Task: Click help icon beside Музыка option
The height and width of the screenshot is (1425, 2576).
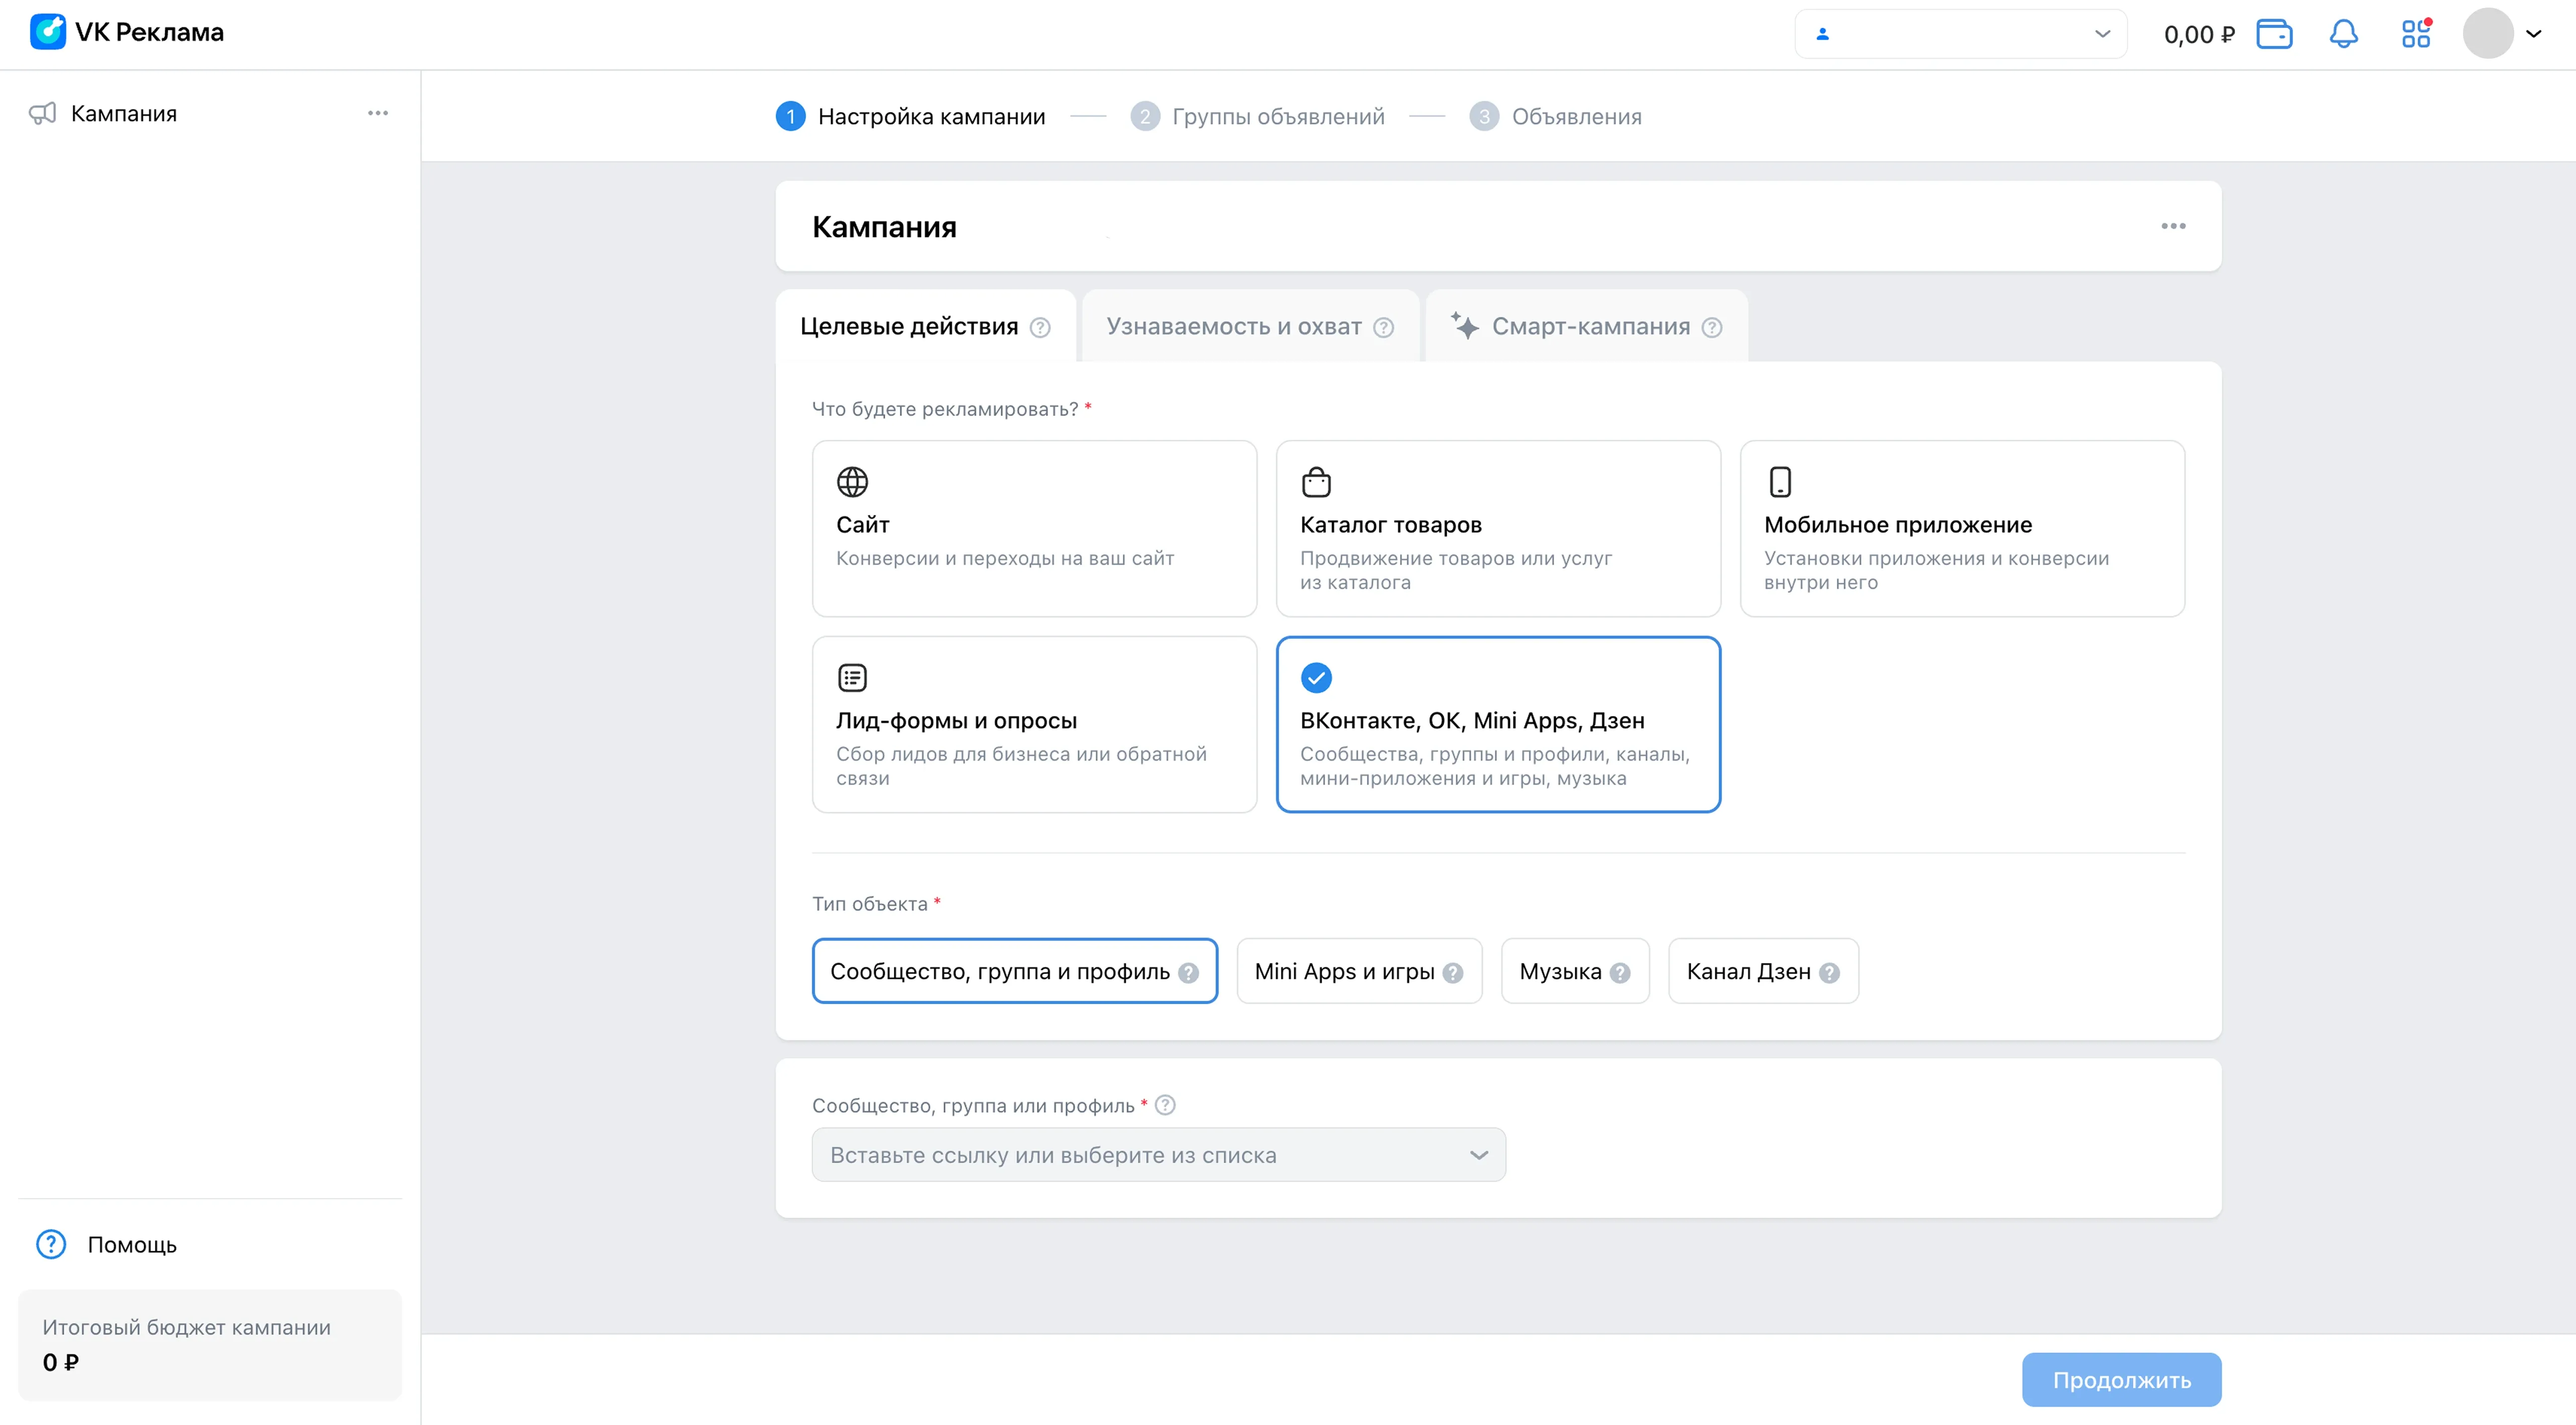Action: click(1620, 972)
